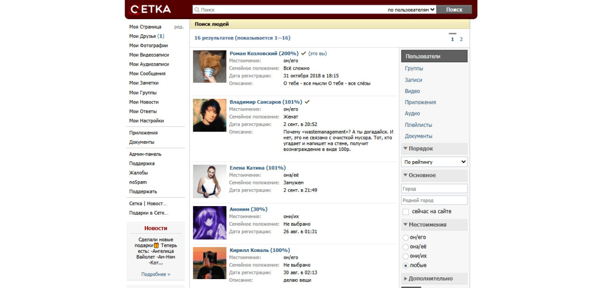The height and width of the screenshot is (288, 600).
Task: Open Владимир Сансаров's profile name link
Action: tap(266, 102)
